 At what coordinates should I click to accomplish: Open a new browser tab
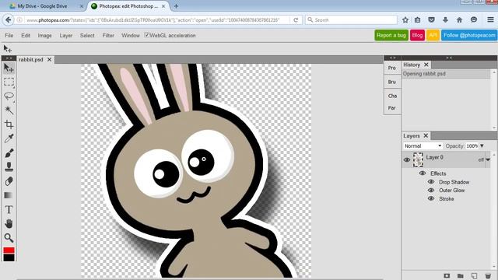point(176,6)
